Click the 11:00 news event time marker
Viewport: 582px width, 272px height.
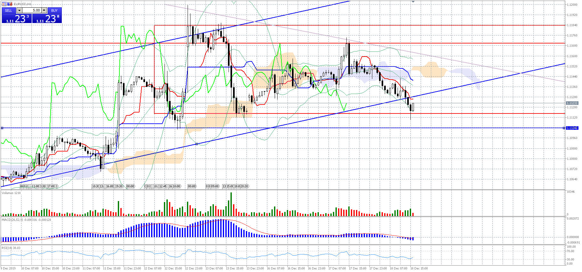pos(35,186)
